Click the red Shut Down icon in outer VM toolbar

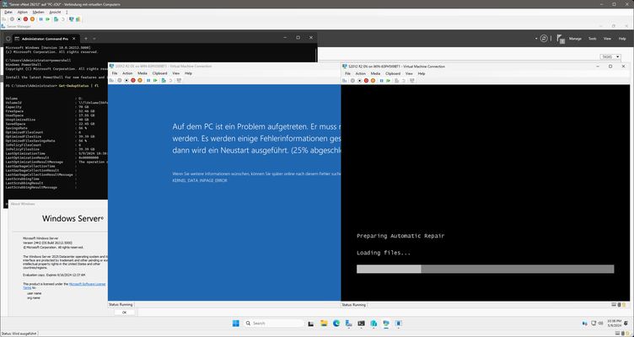click(x=25, y=19)
